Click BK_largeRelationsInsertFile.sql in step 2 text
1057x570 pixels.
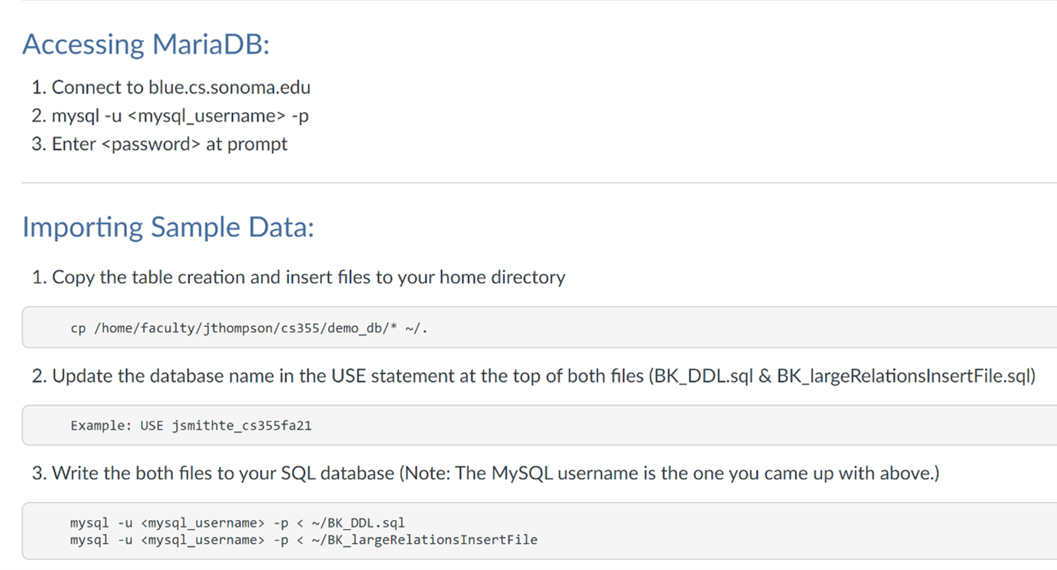[905, 376]
